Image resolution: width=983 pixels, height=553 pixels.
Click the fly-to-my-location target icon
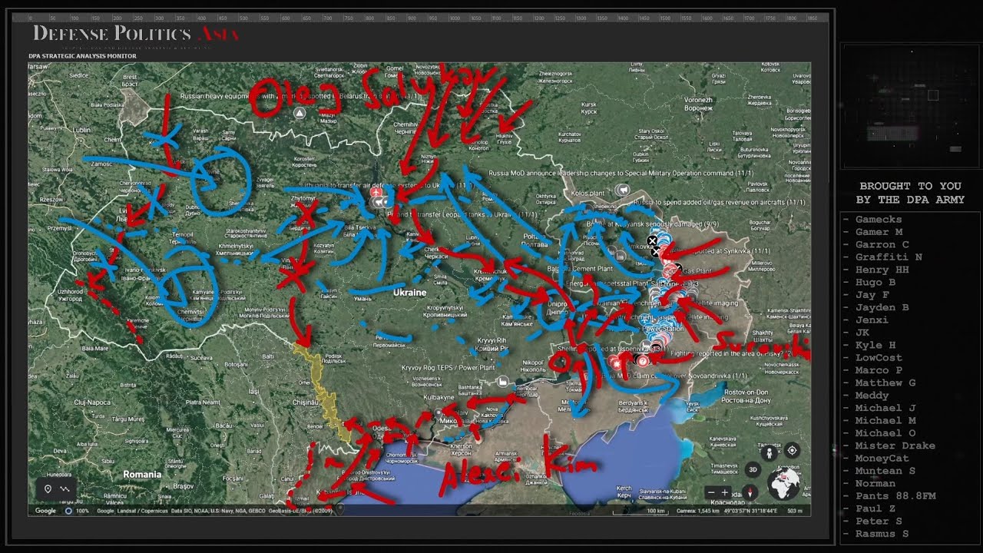pyautogui.click(x=792, y=452)
